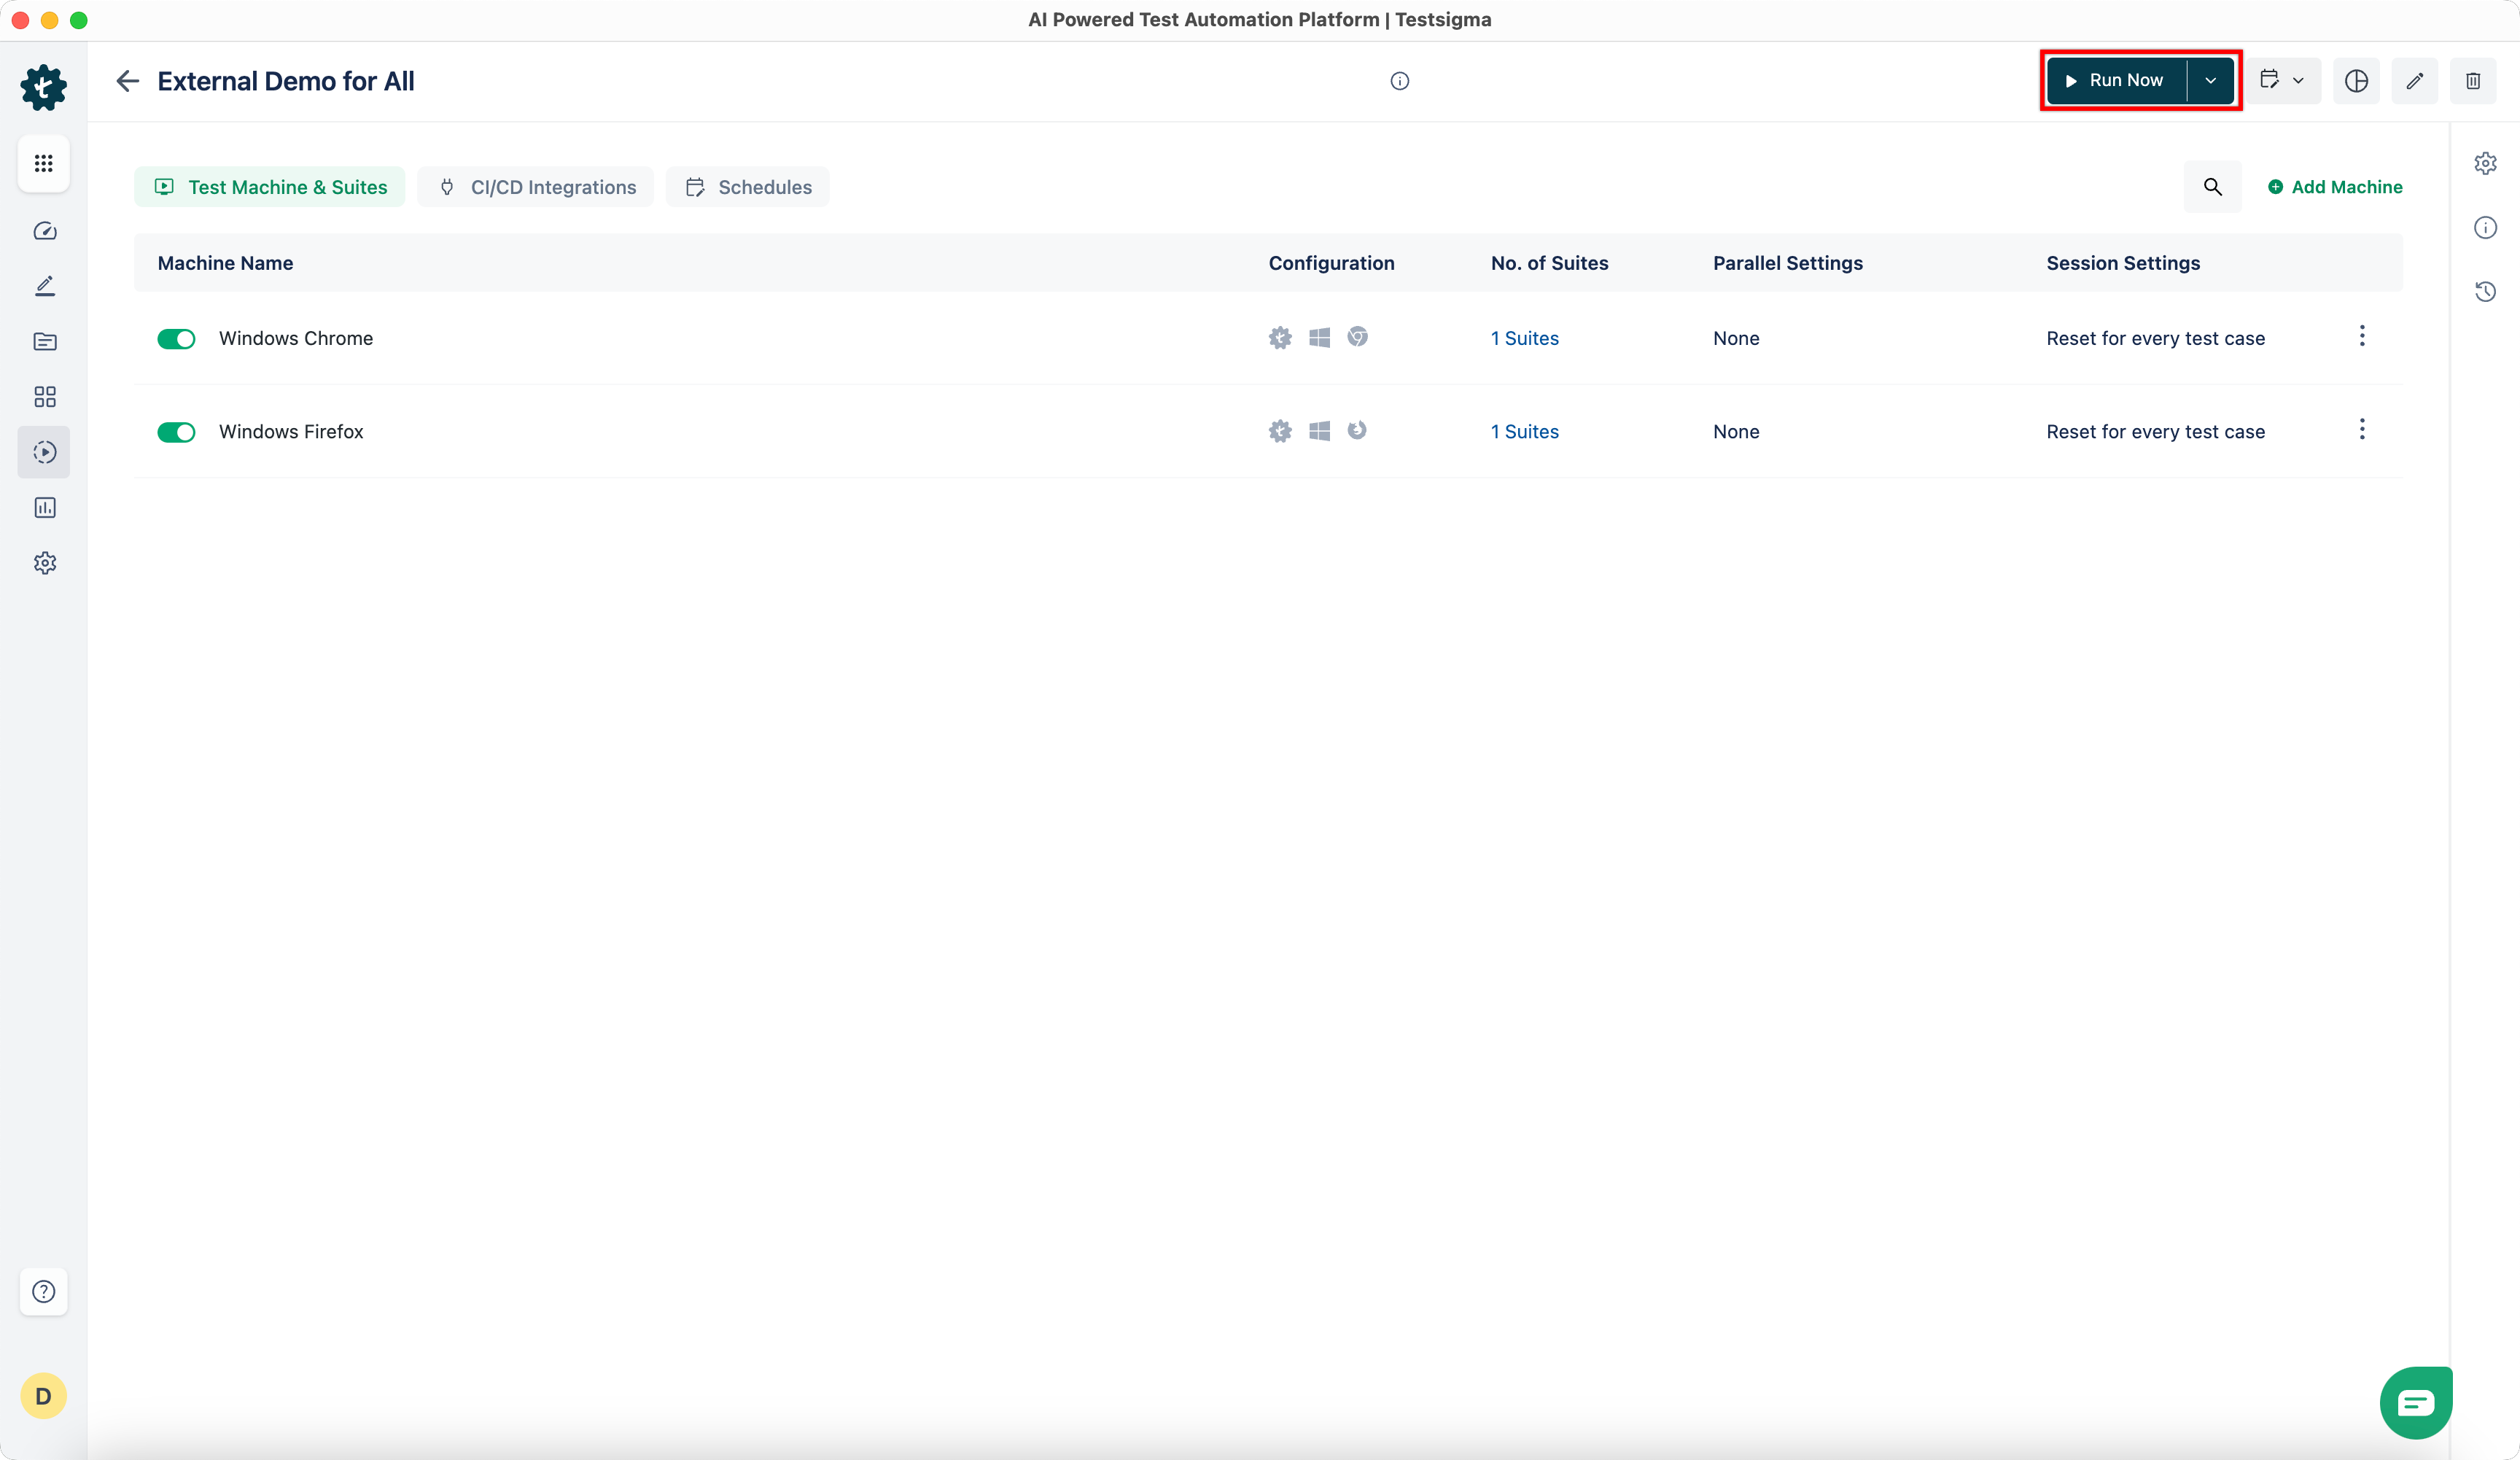2520x1460 pixels.
Task: Switch to CI/CD Integrations tab
Action: tap(536, 187)
